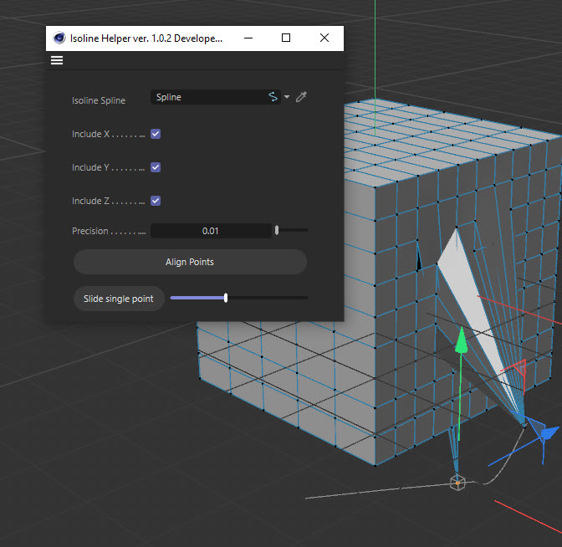
Task: Open the Isoline Spline field dropdown arrow
Action: [x=287, y=97]
